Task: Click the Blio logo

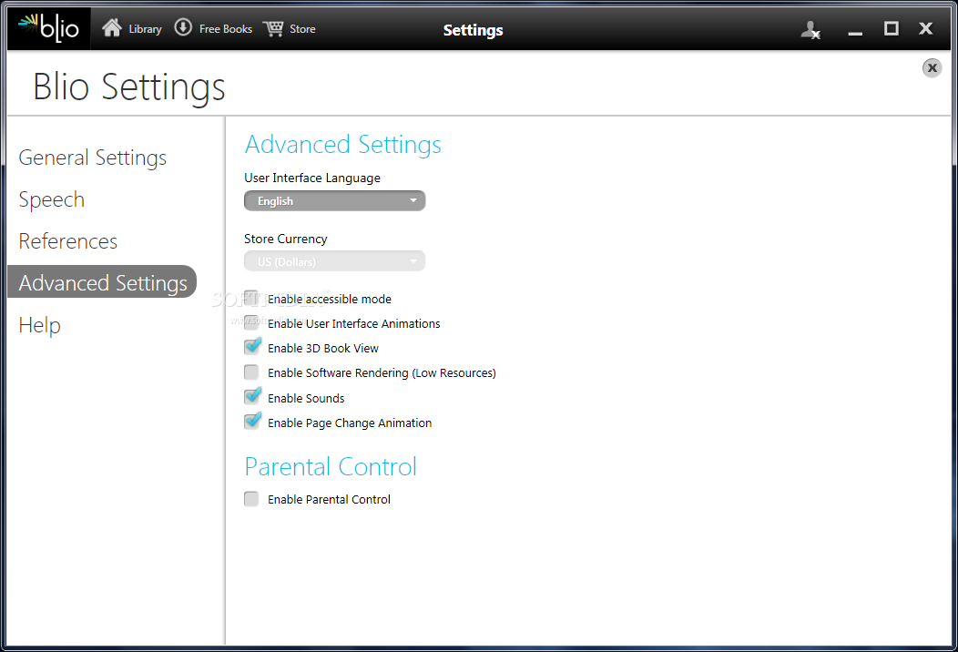Action: 49,28
